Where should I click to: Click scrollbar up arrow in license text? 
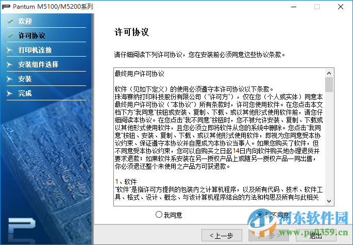[x=329, y=73]
